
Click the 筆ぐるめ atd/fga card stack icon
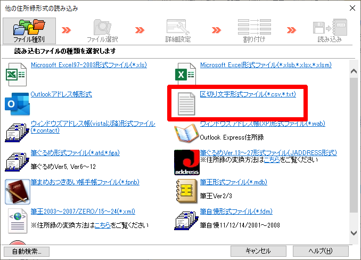pos(17,161)
